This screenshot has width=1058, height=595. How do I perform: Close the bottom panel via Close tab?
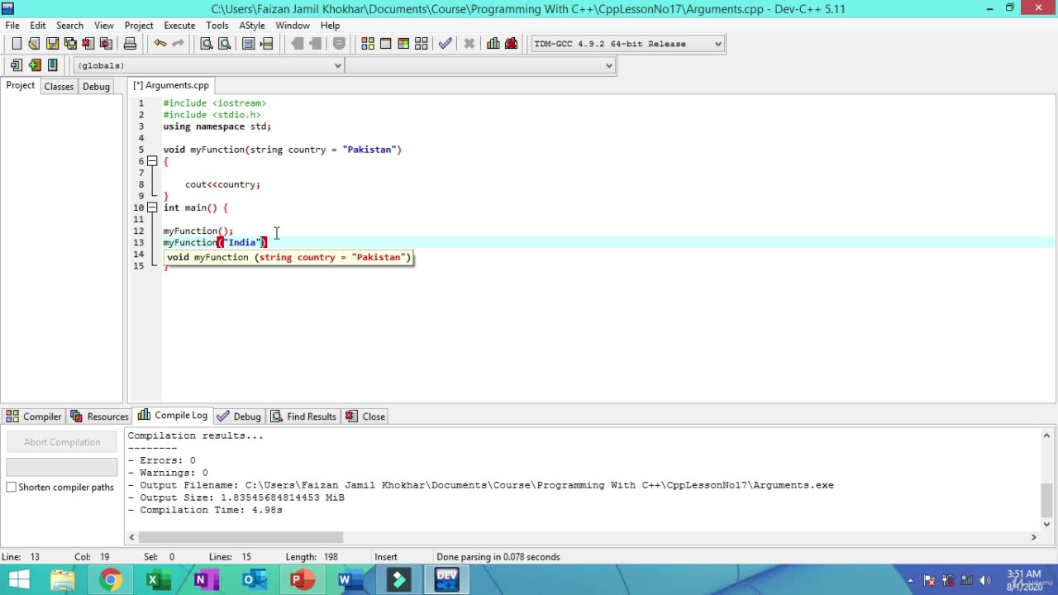pos(365,416)
